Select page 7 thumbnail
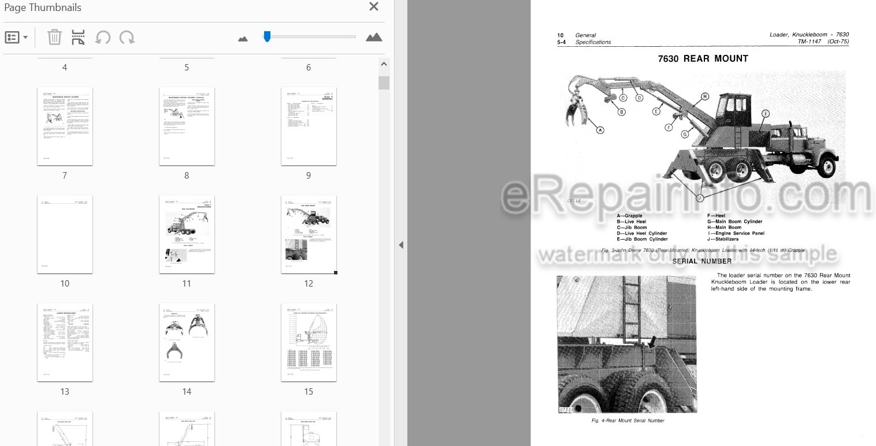The height and width of the screenshot is (446, 876). (65, 127)
